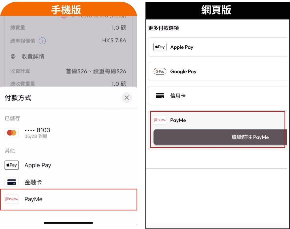290x229 pixels.
Task: Select the Google Pay option label
Action: tap(183, 72)
